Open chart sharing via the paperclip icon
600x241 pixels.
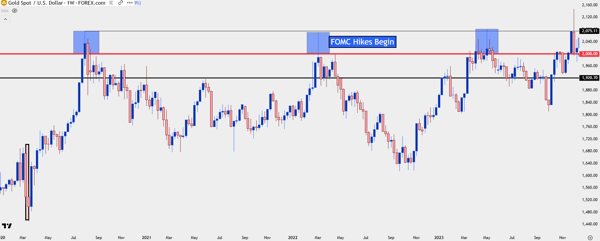click(120, 3)
